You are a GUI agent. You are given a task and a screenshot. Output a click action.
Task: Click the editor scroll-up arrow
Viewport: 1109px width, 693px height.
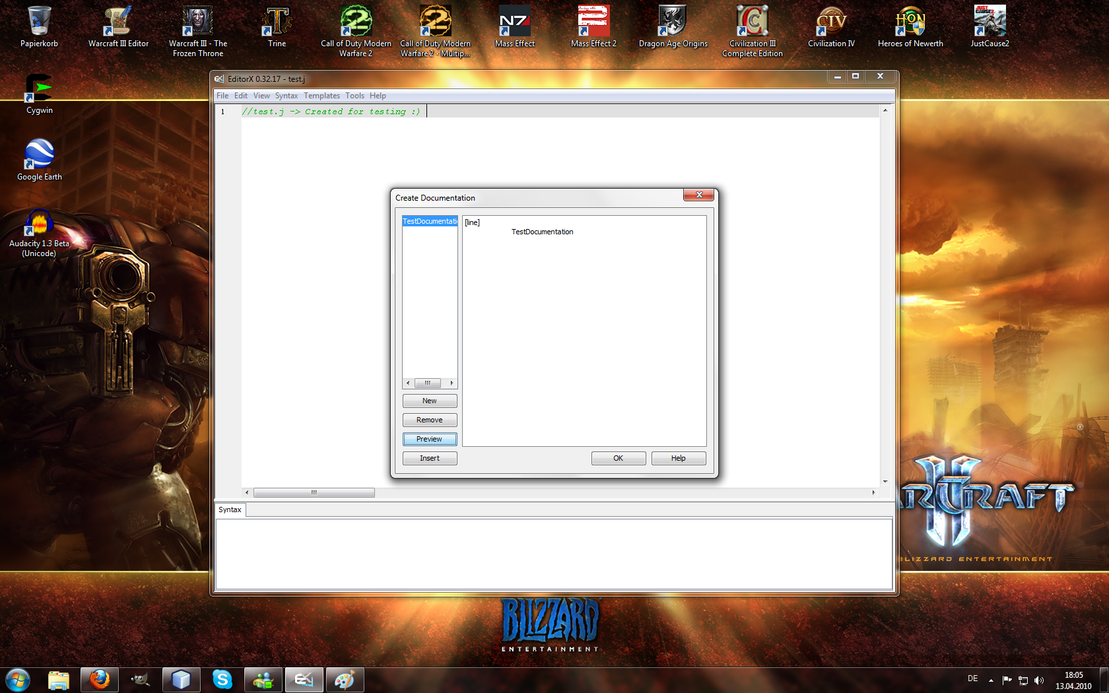click(x=885, y=110)
